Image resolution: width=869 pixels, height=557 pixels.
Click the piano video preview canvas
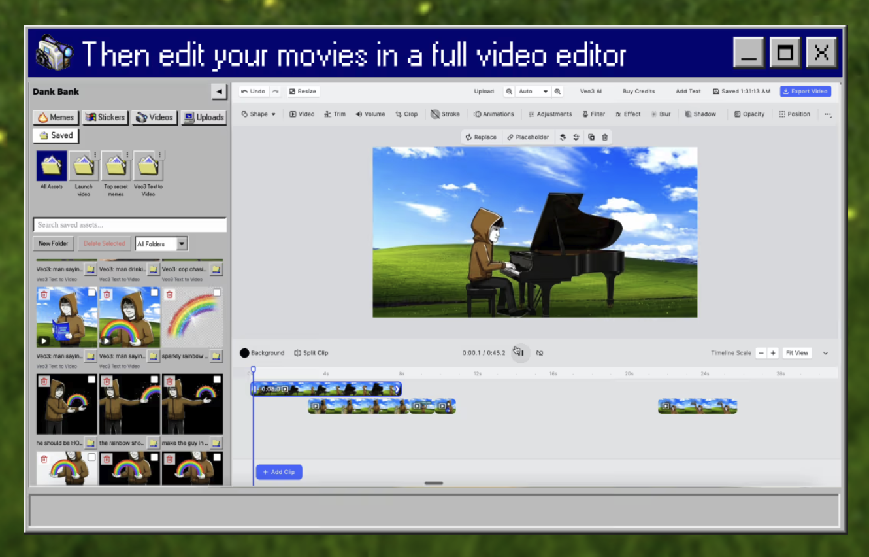tap(535, 232)
